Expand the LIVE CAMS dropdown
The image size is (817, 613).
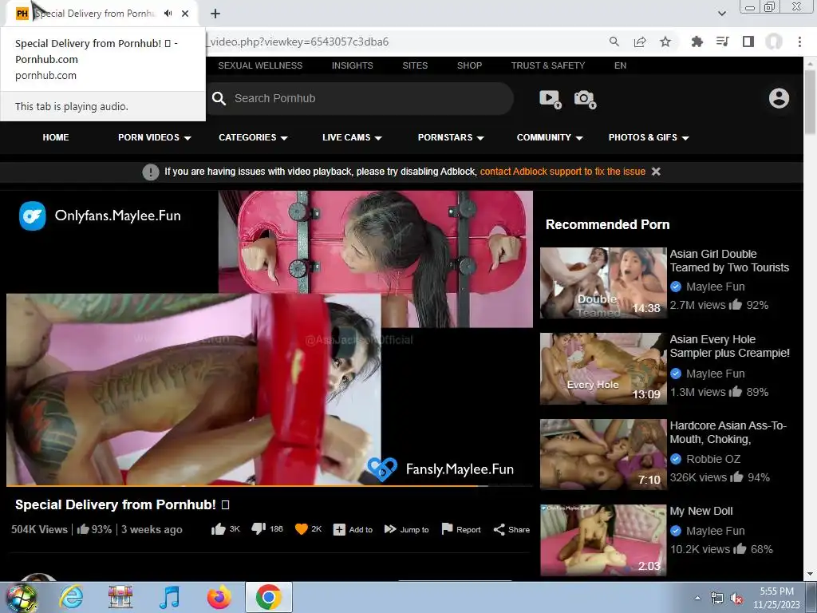tap(352, 137)
